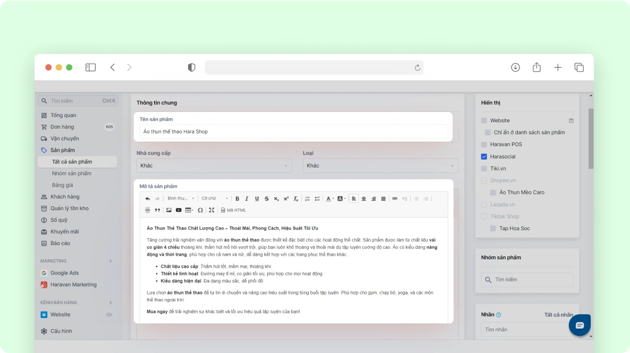Open the Loại product type dropdown
Screen dimensions: 630x353
click(380, 166)
